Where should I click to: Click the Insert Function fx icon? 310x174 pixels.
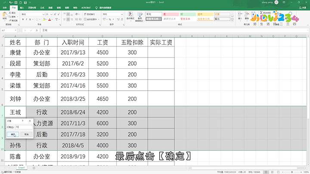coord(37,31)
